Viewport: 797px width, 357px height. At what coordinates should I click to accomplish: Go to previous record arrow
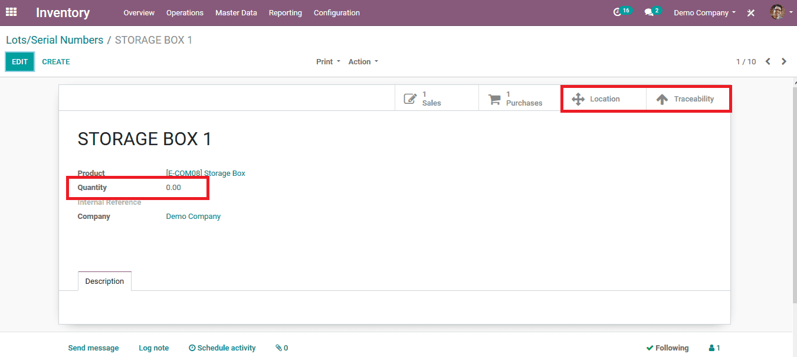click(x=768, y=61)
